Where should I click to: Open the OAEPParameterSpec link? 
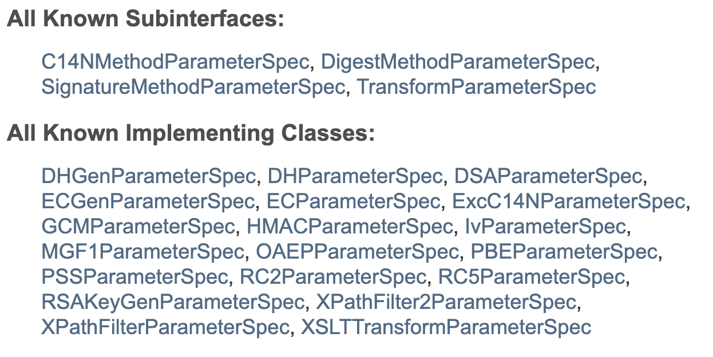(358, 252)
